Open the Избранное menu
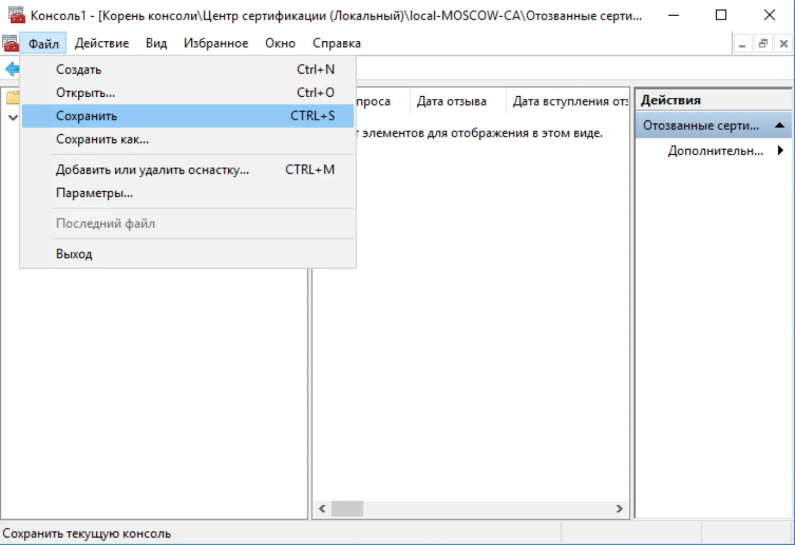 216,43
